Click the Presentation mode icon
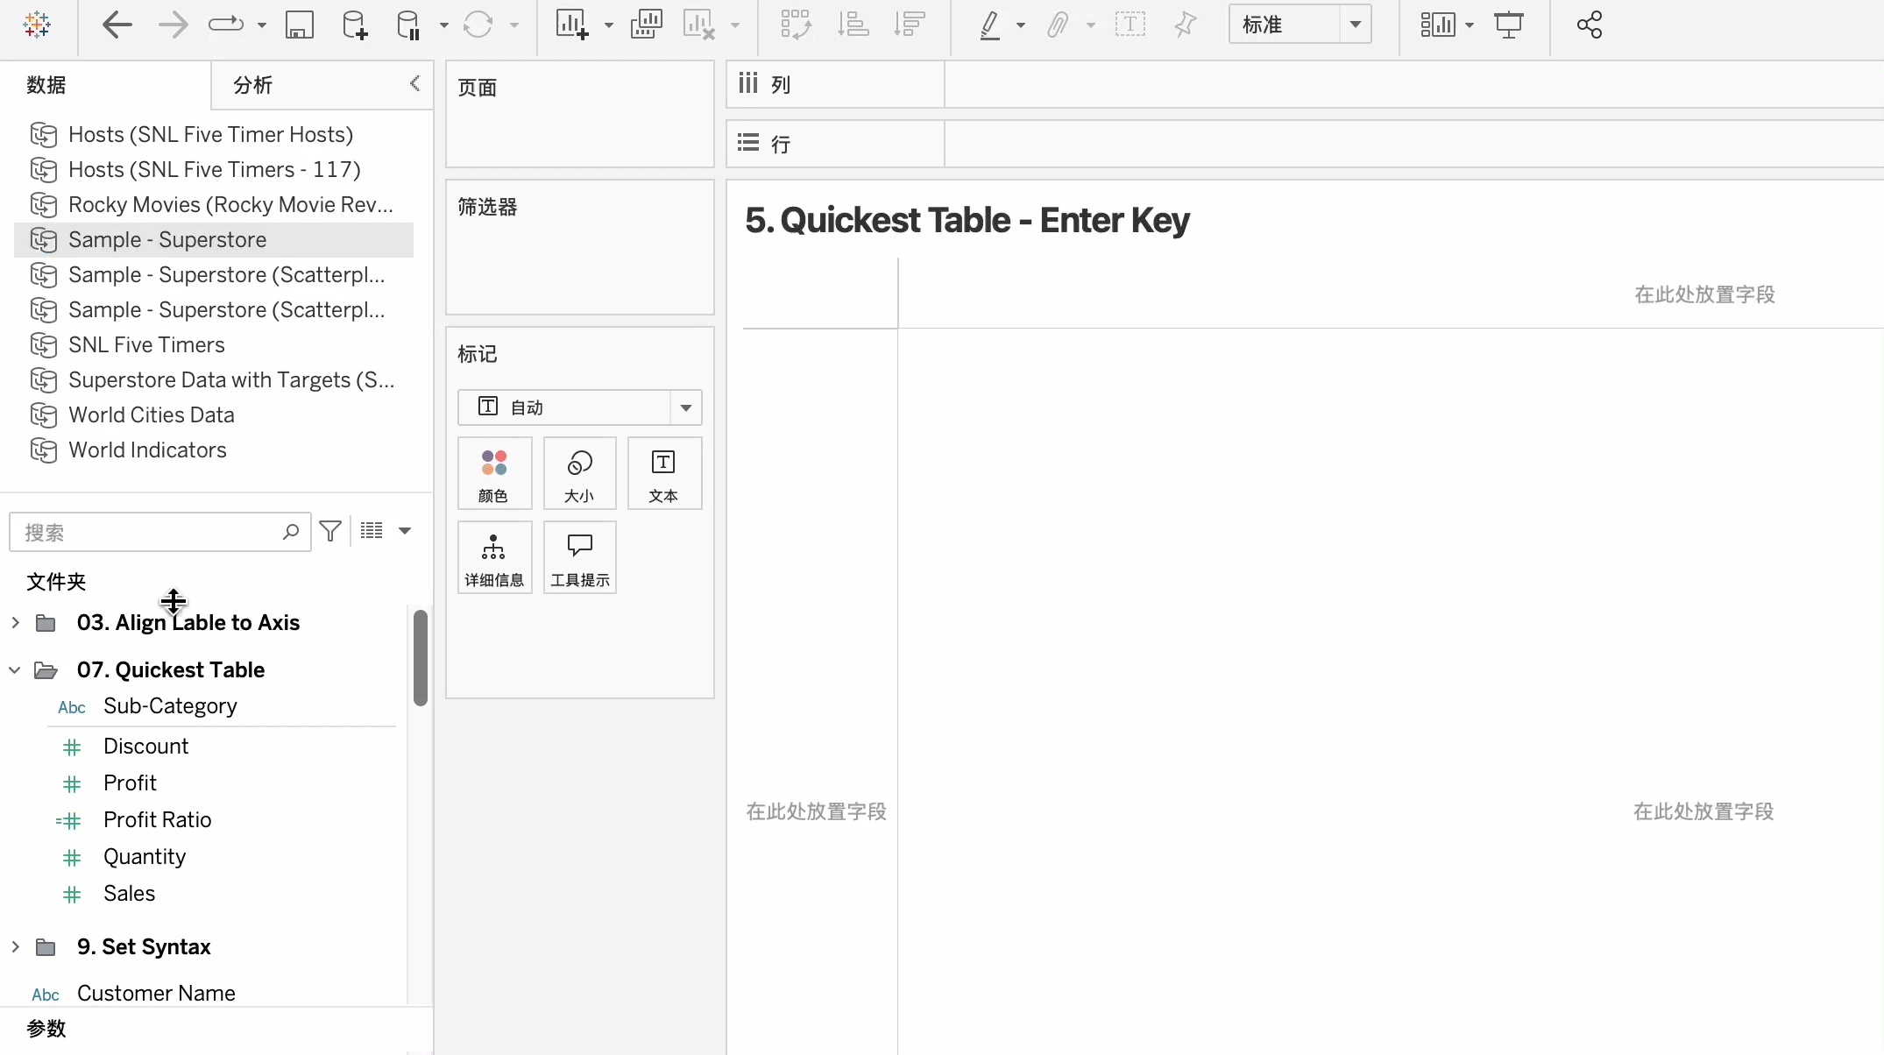The width and height of the screenshot is (1884, 1055). click(1509, 25)
